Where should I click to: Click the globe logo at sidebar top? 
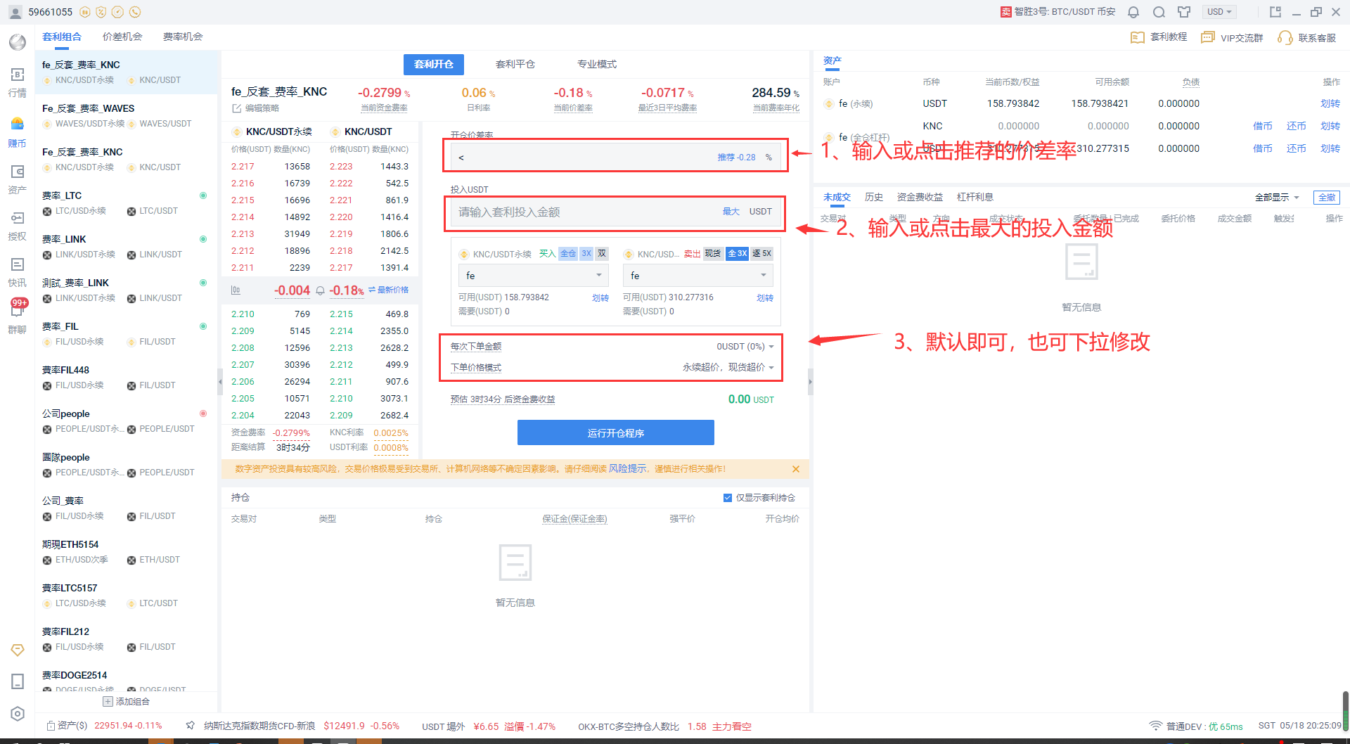[x=18, y=42]
